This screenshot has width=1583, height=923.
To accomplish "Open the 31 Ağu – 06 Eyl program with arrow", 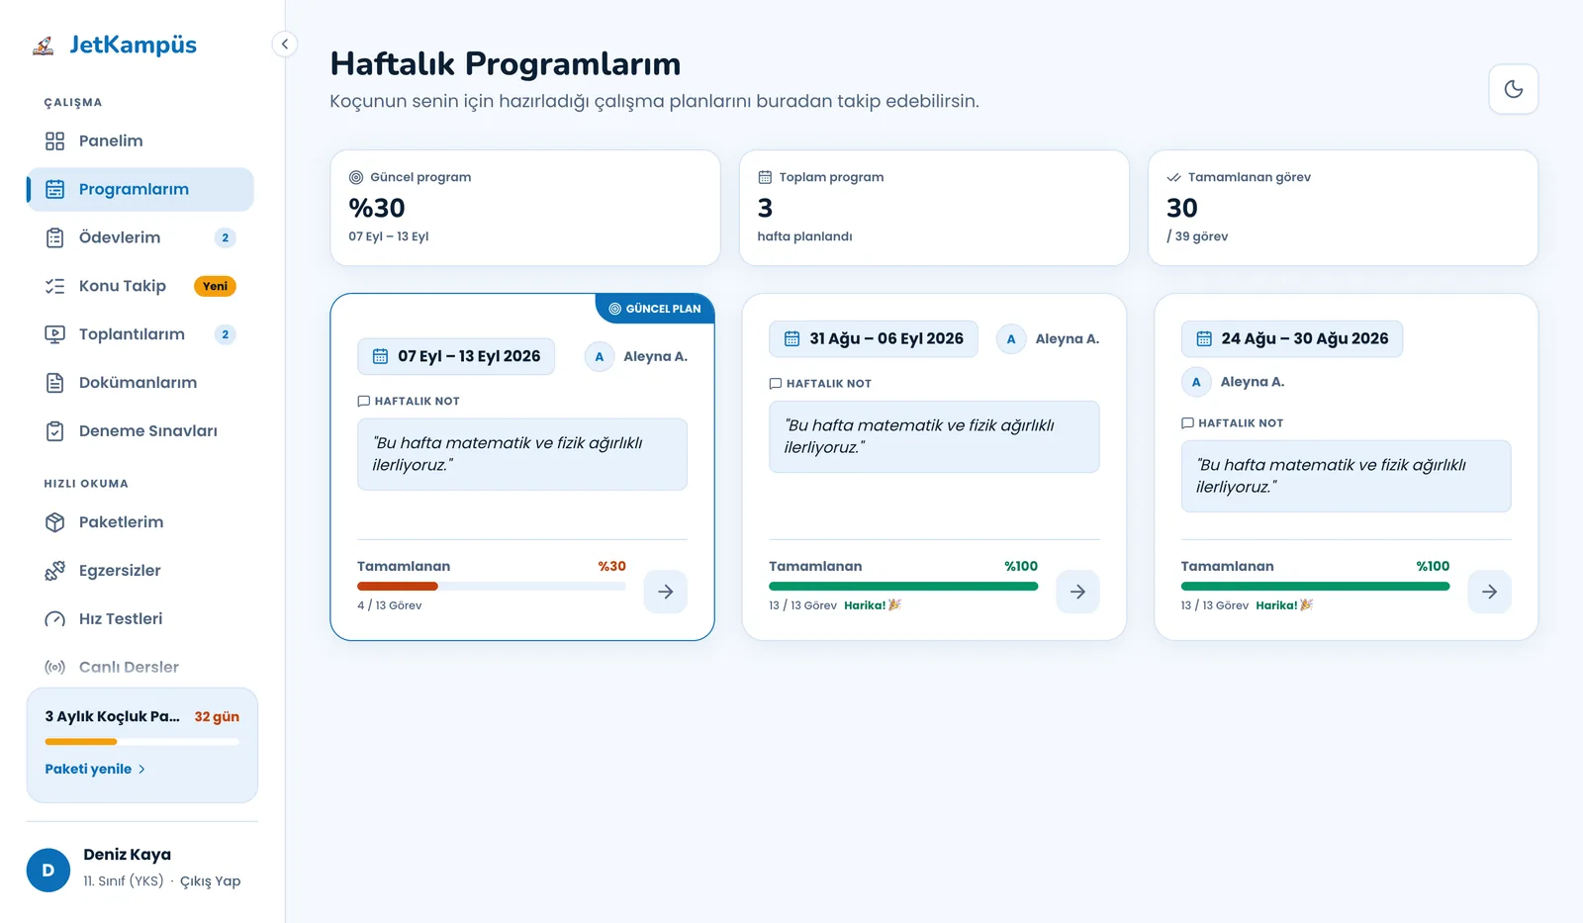I will coord(1077,592).
